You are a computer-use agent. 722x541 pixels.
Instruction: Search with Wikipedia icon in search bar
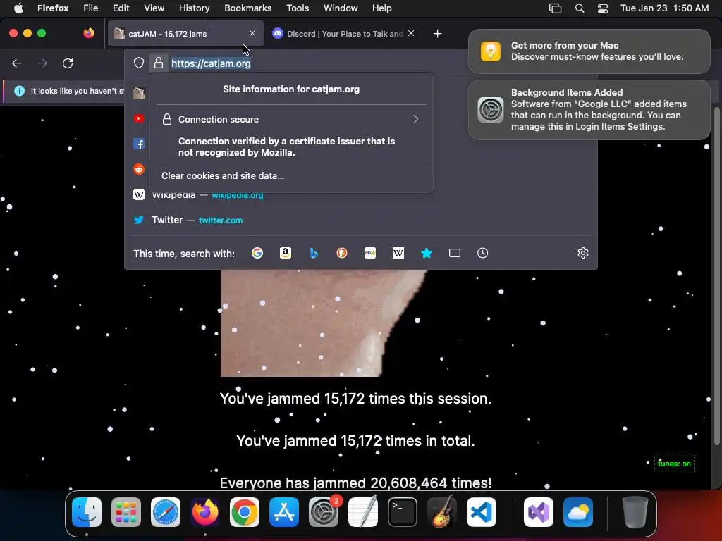click(398, 253)
